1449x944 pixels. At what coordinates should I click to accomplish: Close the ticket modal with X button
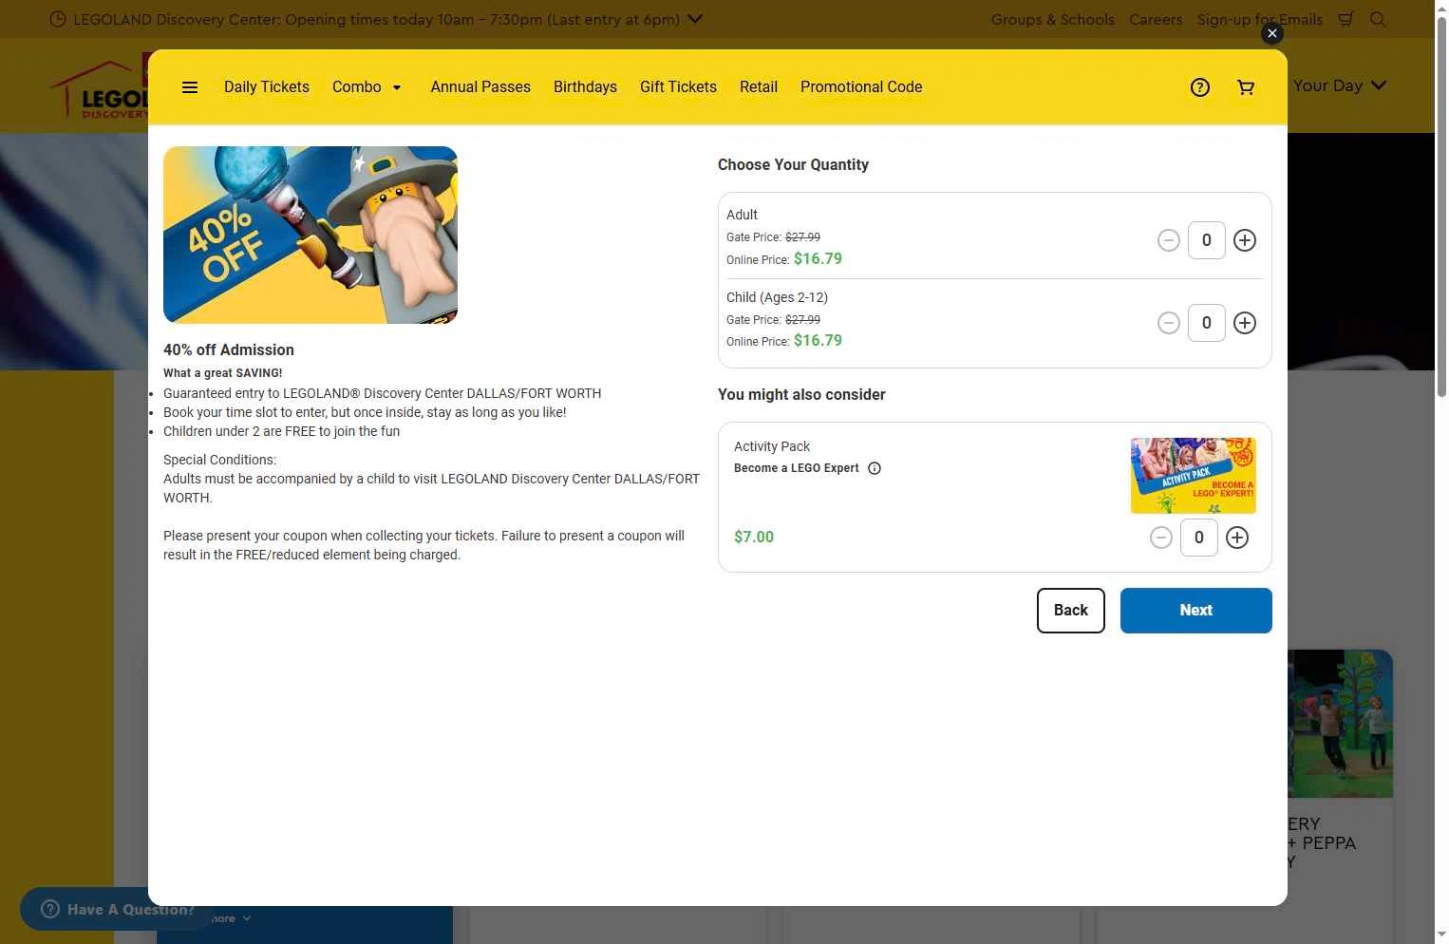[1272, 33]
